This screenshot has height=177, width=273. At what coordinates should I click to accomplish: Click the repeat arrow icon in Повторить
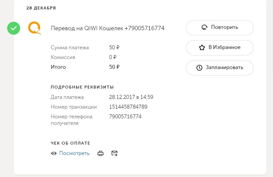click(x=204, y=28)
